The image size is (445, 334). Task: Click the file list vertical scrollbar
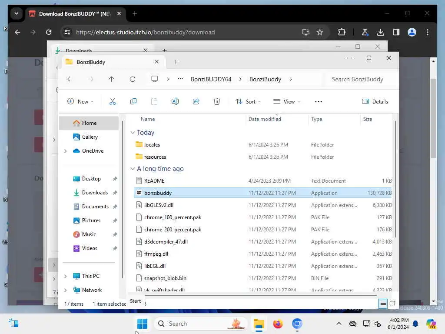point(395,179)
